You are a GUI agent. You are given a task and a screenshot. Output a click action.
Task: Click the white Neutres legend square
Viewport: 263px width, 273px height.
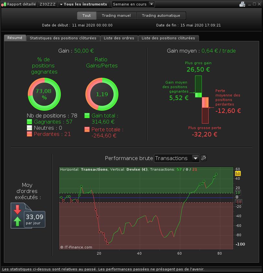click(29, 128)
